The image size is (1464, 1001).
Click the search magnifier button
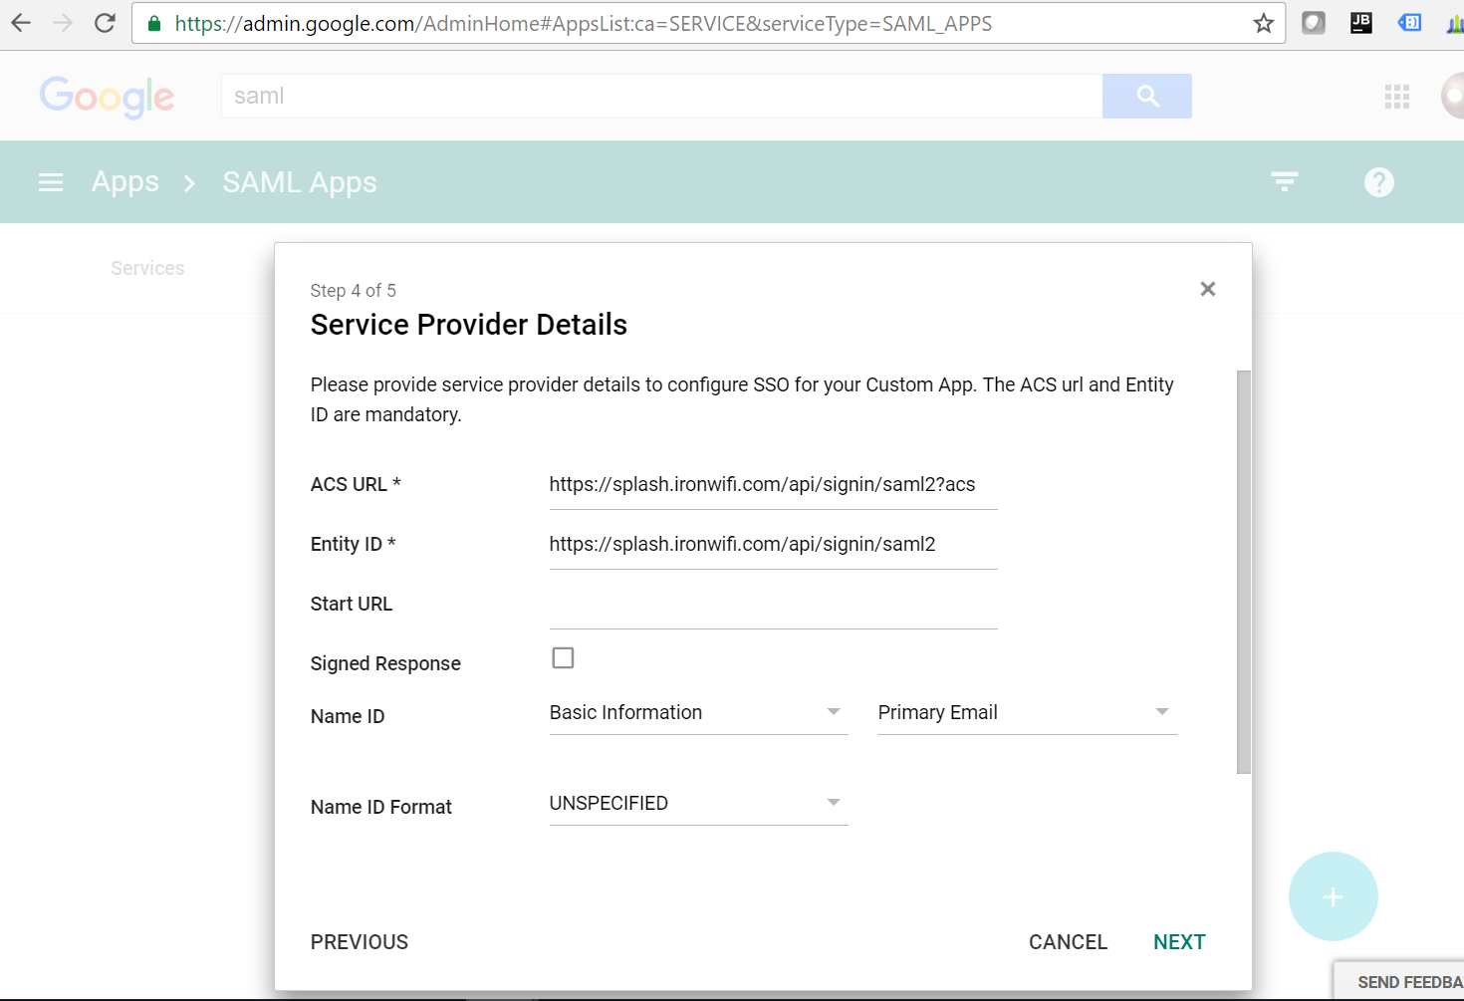1146,96
